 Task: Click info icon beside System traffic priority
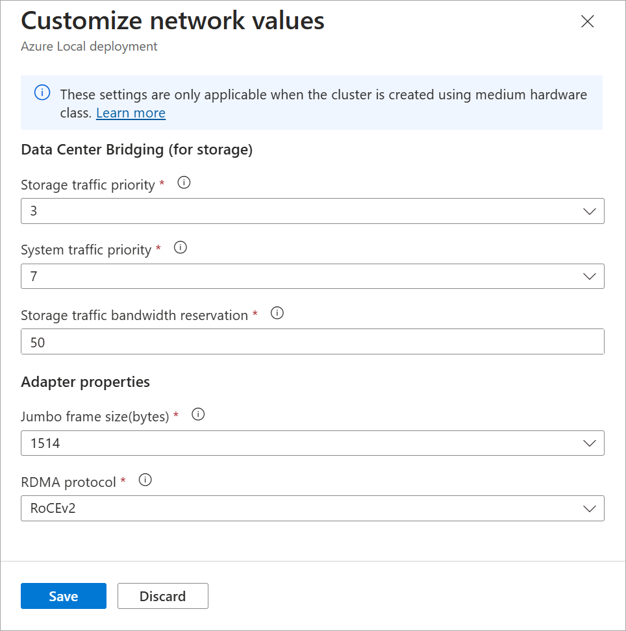[181, 248]
